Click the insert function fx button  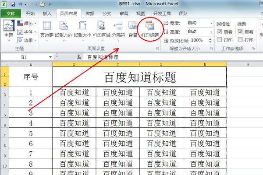[x=79, y=57]
